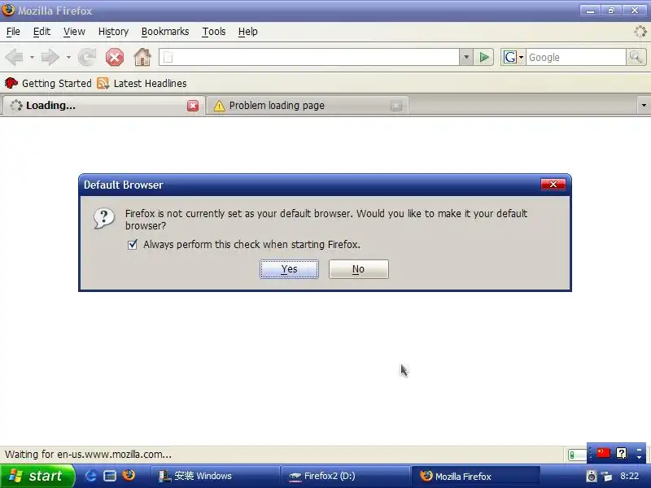This screenshot has width=651, height=488.
Task: Open search engine selector dropdown
Action: point(521,57)
